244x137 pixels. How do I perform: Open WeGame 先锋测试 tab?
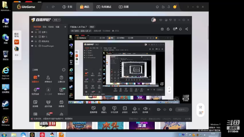(x=104, y=7)
